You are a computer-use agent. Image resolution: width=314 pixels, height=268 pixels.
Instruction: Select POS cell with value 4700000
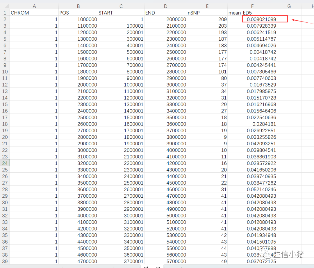(78, 261)
